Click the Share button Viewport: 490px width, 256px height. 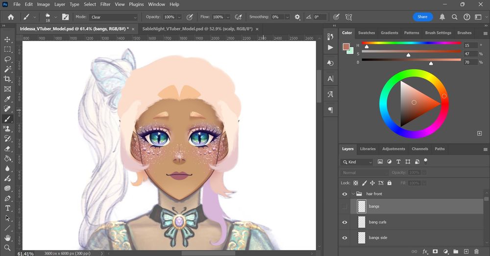click(422, 17)
